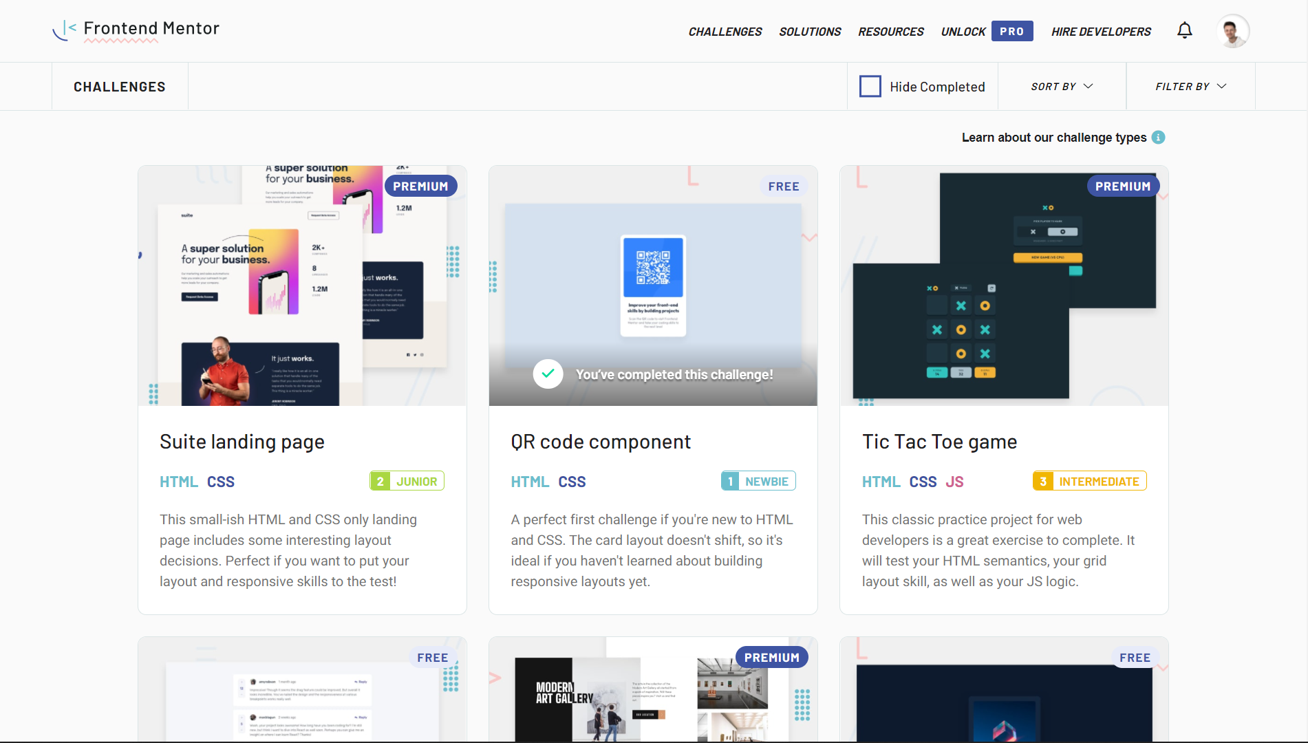Click the completed checkmark on QR code card
Image resolution: width=1308 pixels, height=743 pixels.
click(548, 374)
